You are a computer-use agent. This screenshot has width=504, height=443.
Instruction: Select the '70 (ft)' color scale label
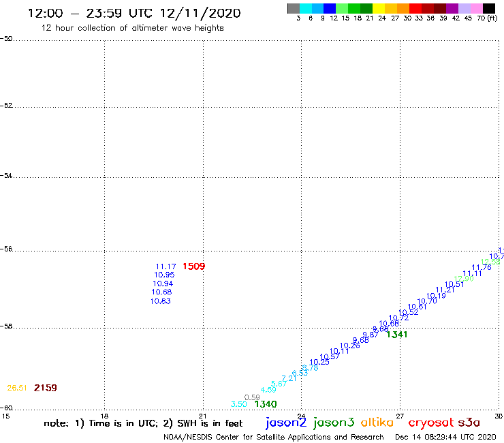(x=487, y=18)
